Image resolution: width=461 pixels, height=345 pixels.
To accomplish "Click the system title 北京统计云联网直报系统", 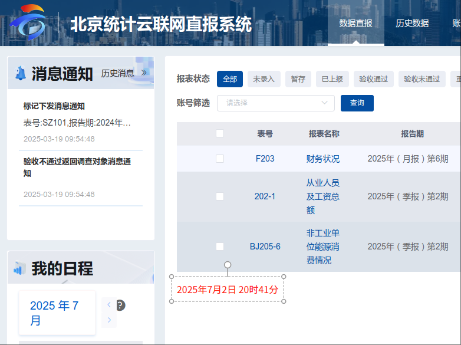I will [161, 24].
